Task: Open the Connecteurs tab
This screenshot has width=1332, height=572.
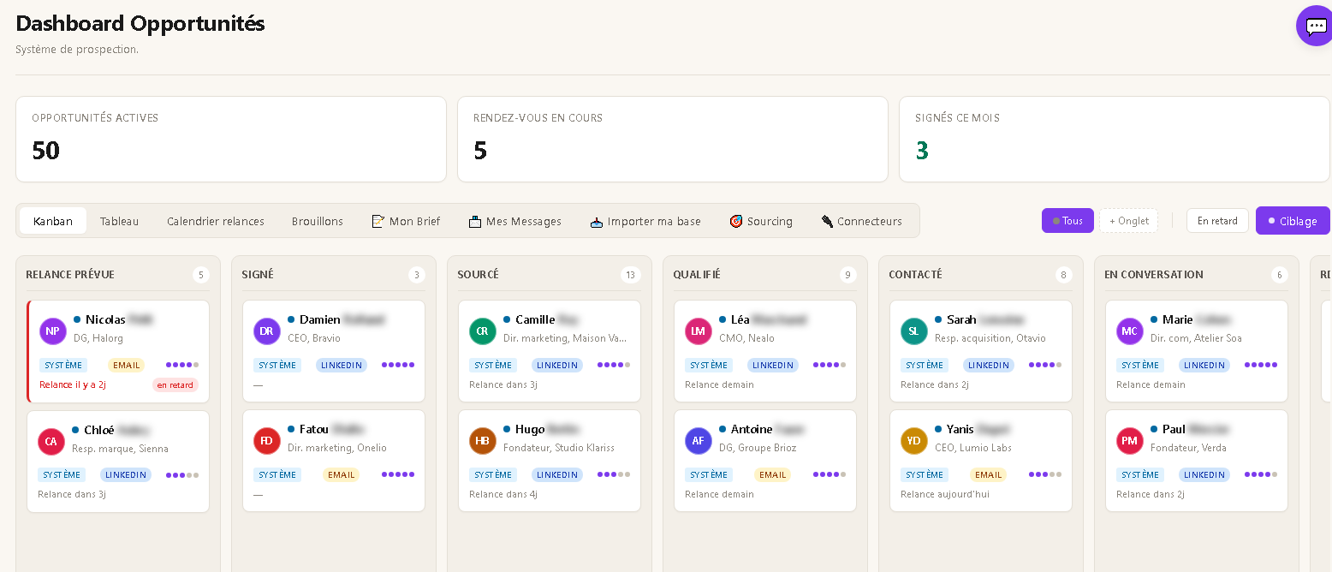Action: [x=861, y=221]
